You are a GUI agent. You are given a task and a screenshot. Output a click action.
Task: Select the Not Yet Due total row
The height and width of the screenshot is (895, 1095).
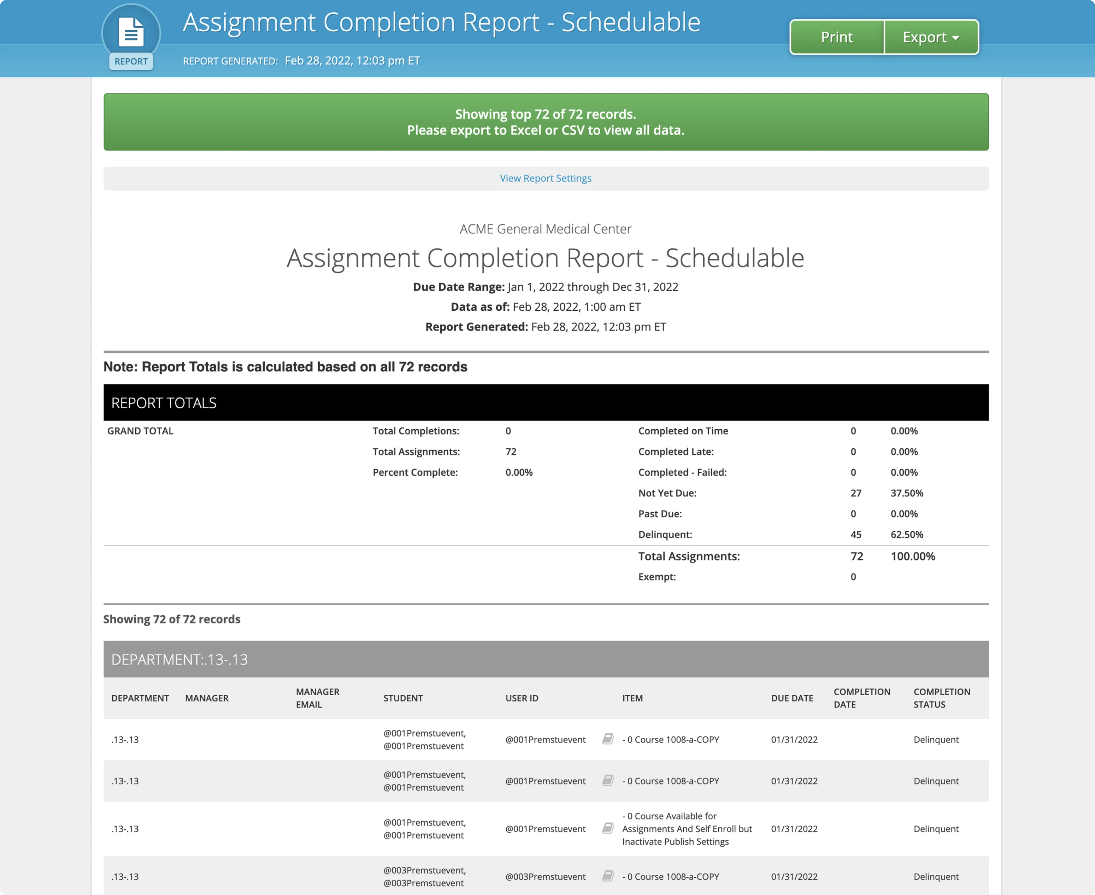[667, 493]
